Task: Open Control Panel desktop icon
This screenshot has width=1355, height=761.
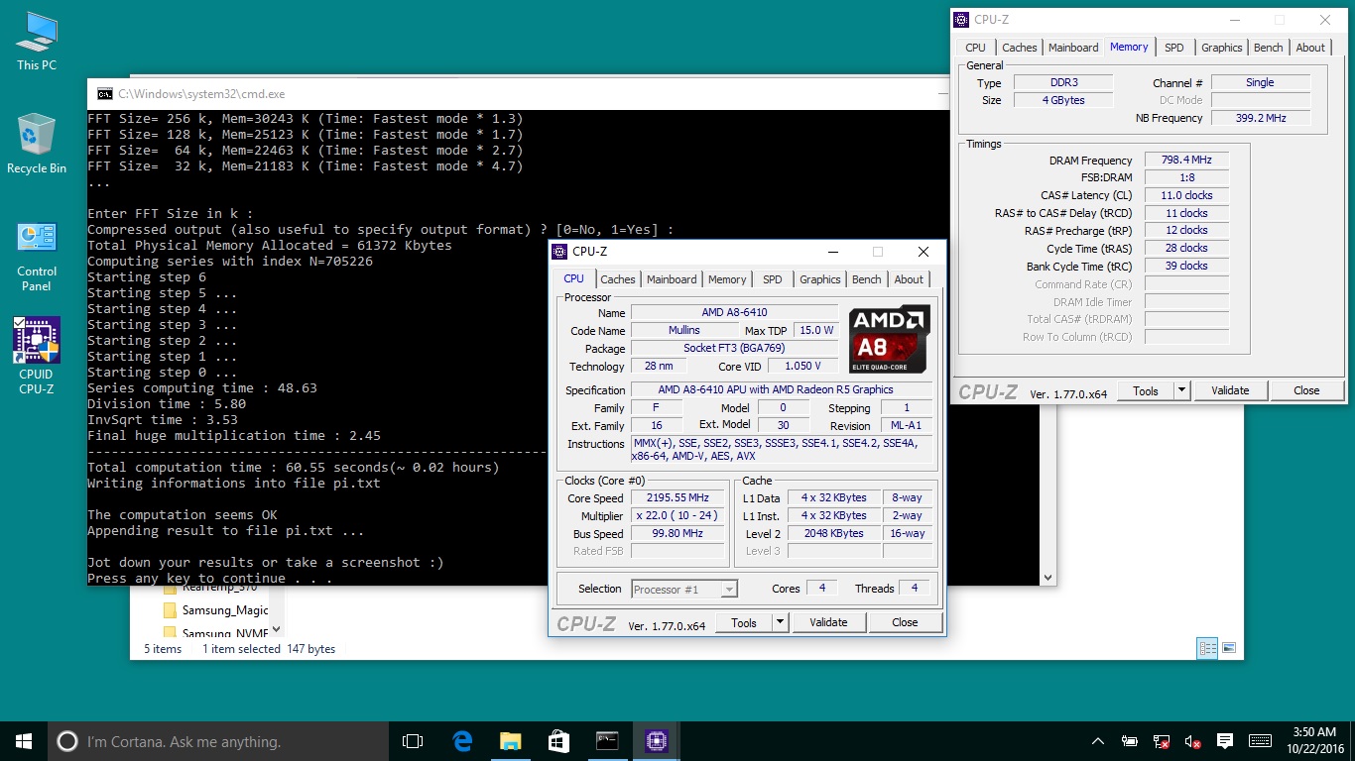Action: point(37,256)
